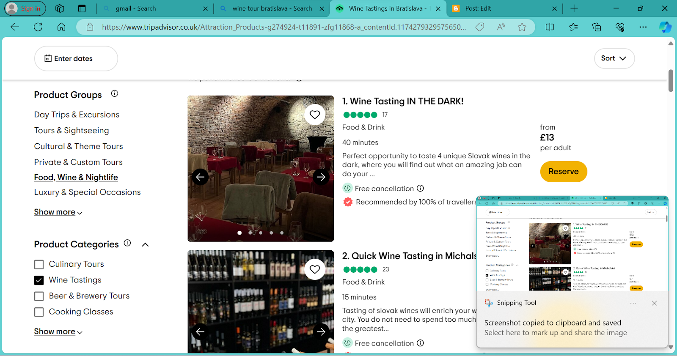Click Sign in profile button
677x356 pixels.
(25, 8)
